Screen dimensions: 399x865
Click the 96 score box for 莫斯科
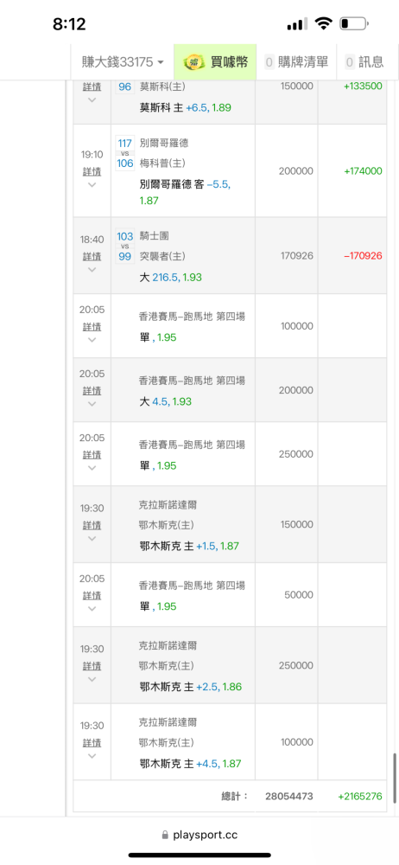point(125,86)
